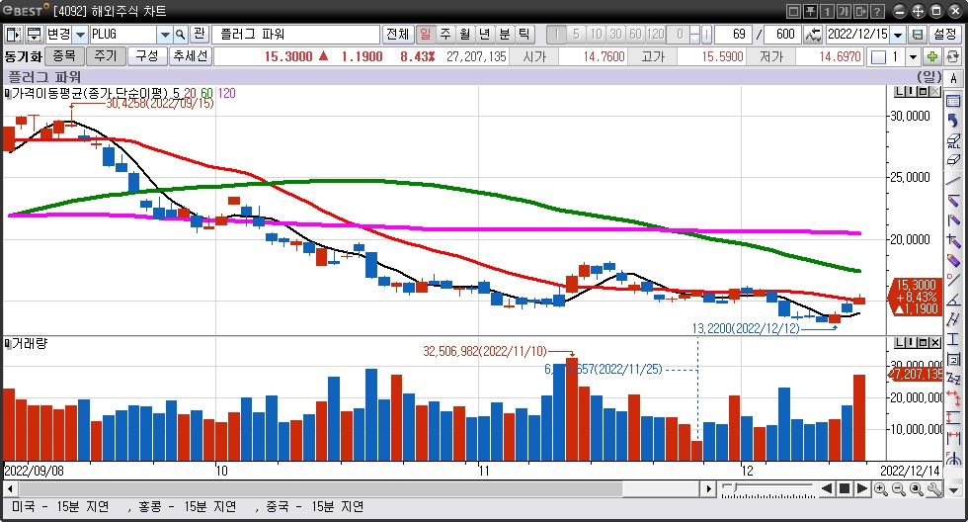
Task: Select the parallel channel lines tool
Action: point(954,319)
